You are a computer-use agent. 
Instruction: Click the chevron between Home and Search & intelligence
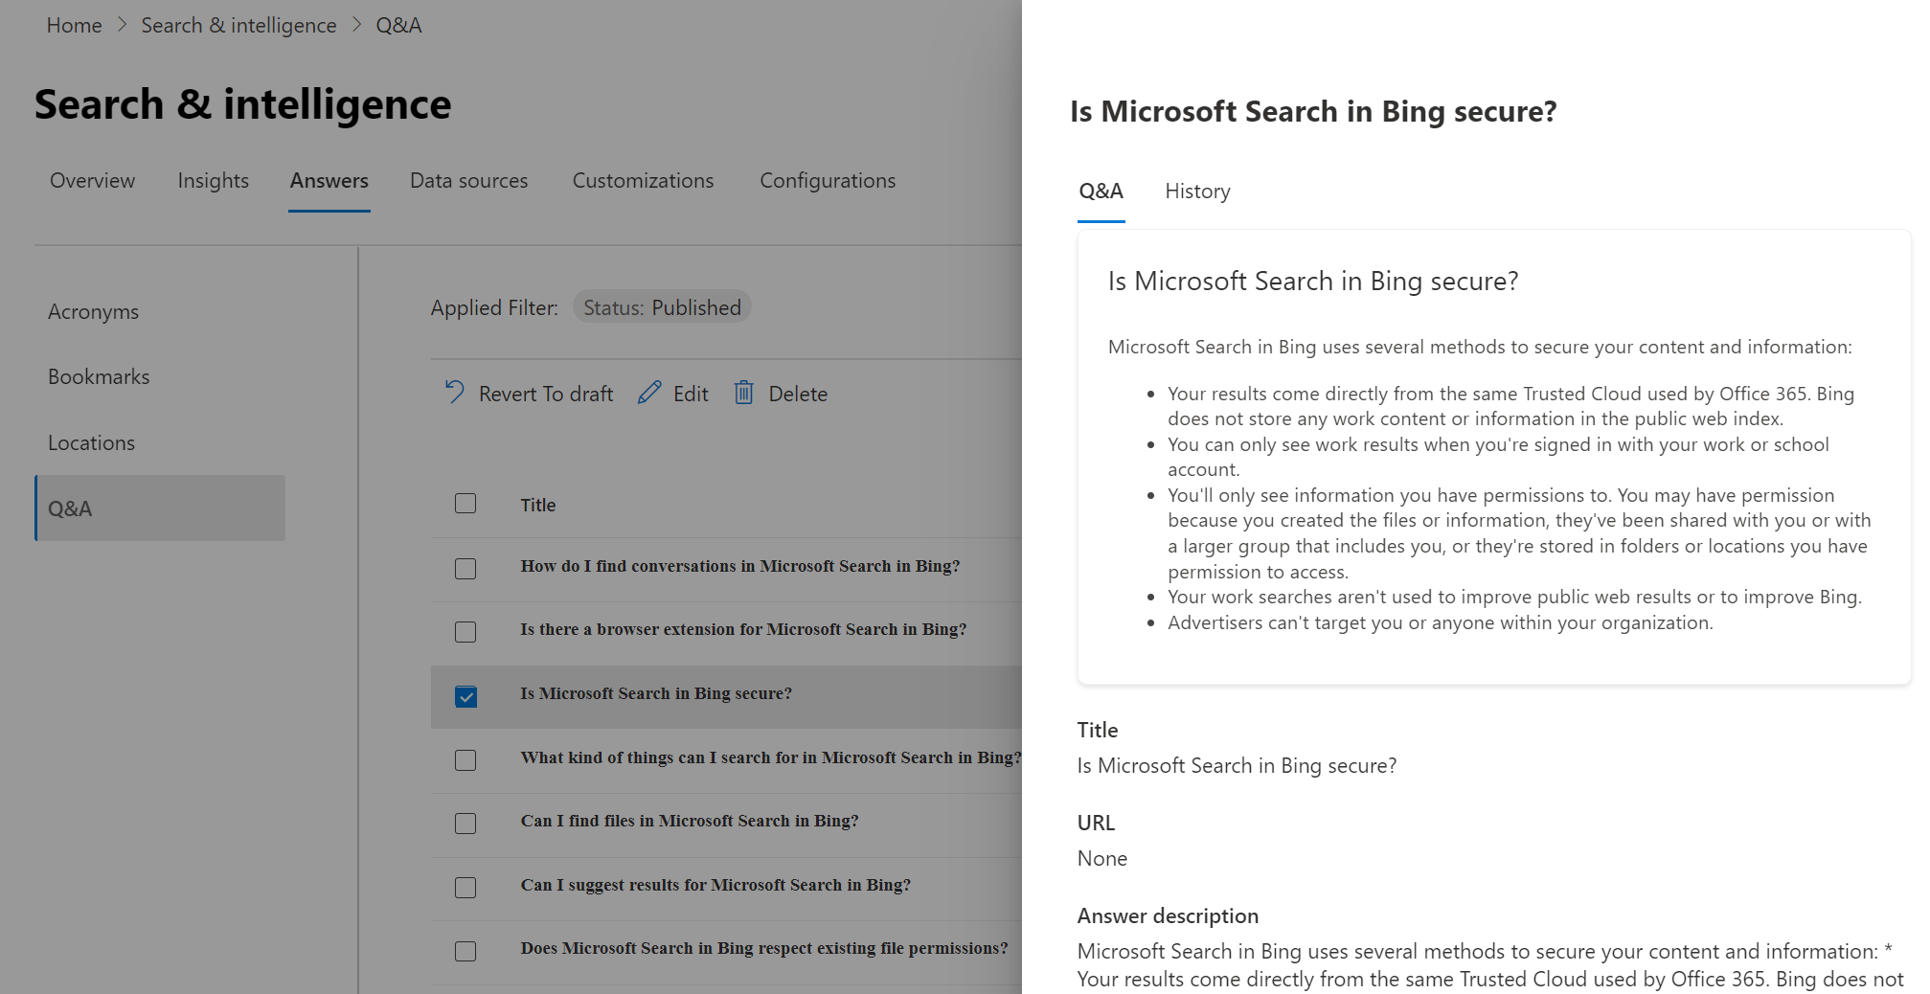pos(122,25)
